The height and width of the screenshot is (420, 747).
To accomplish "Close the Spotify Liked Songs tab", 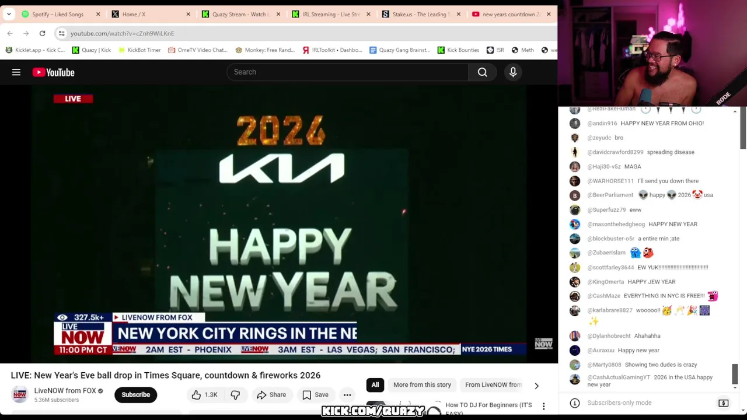I will pyautogui.click(x=98, y=14).
